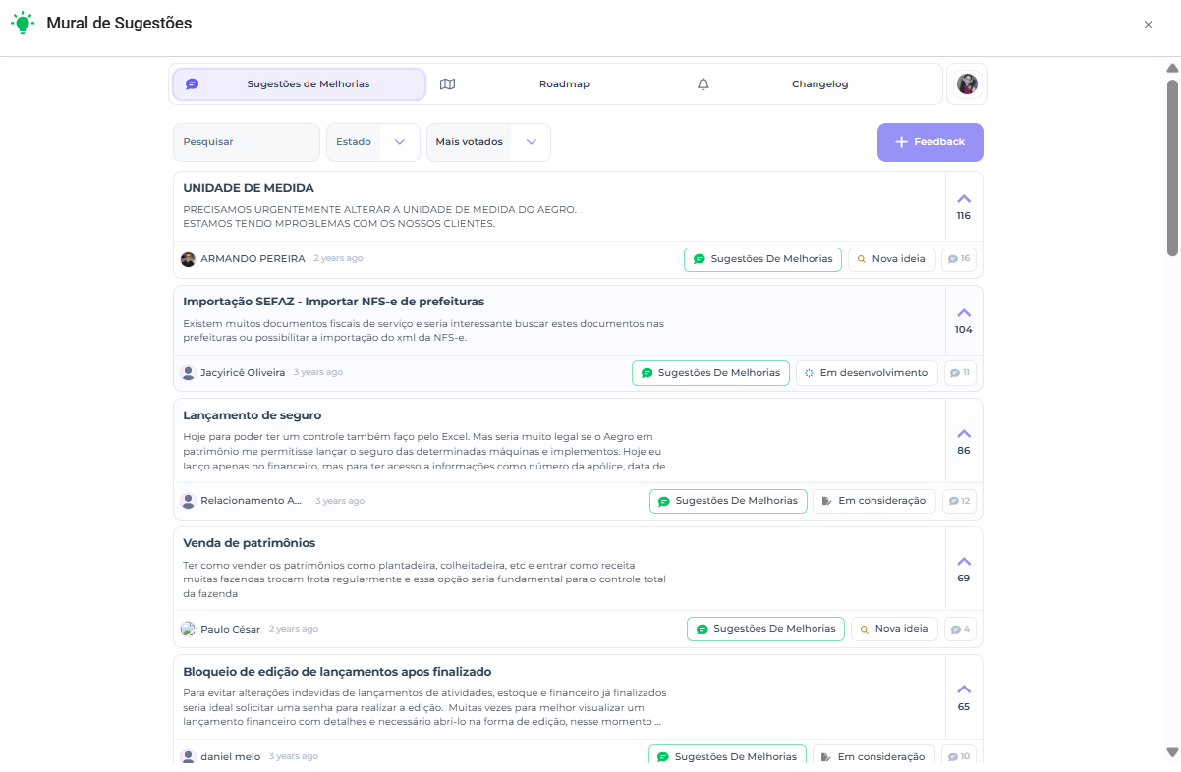This screenshot has width=1181, height=772.
Task: Click the Pesquisar search field
Action: (x=247, y=142)
